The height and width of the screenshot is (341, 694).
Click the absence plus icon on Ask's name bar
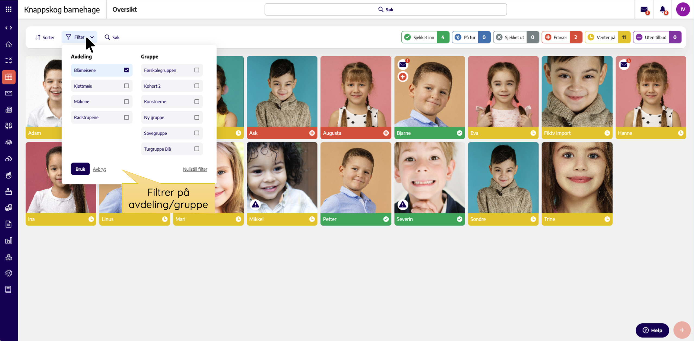(312, 133)
